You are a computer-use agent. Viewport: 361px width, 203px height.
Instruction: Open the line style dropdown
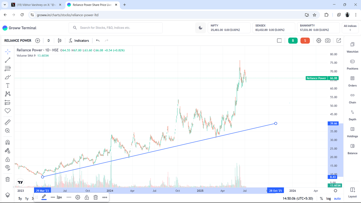(69, 197)
